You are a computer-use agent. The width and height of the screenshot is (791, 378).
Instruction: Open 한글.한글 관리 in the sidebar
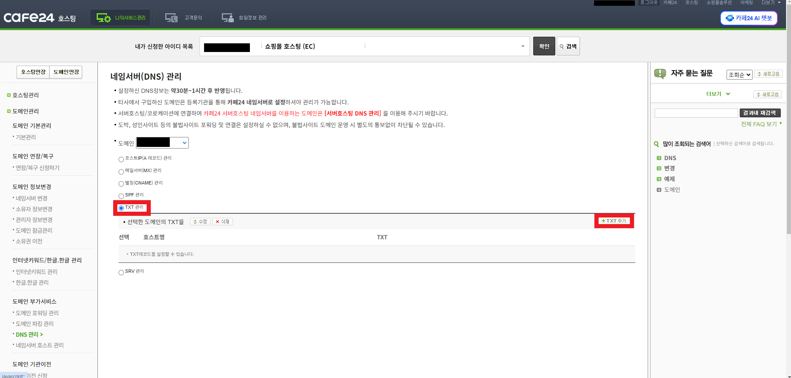(x=32, y=283)
